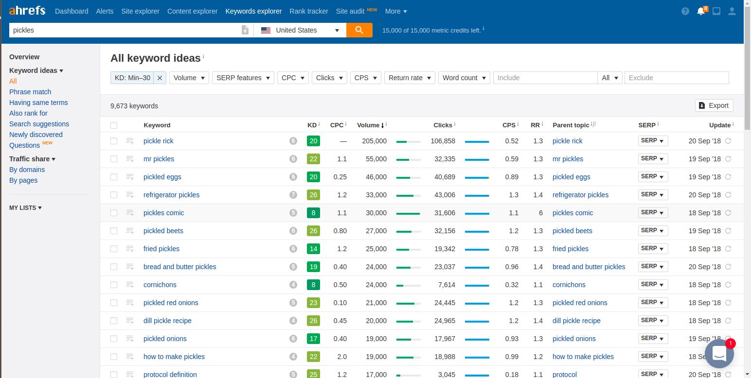Open the SERP dropdown for 'pickle rick'
Screen dimensions: 751x378
(653, 141)
